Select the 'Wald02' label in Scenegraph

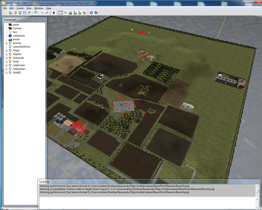click(17, 72)
